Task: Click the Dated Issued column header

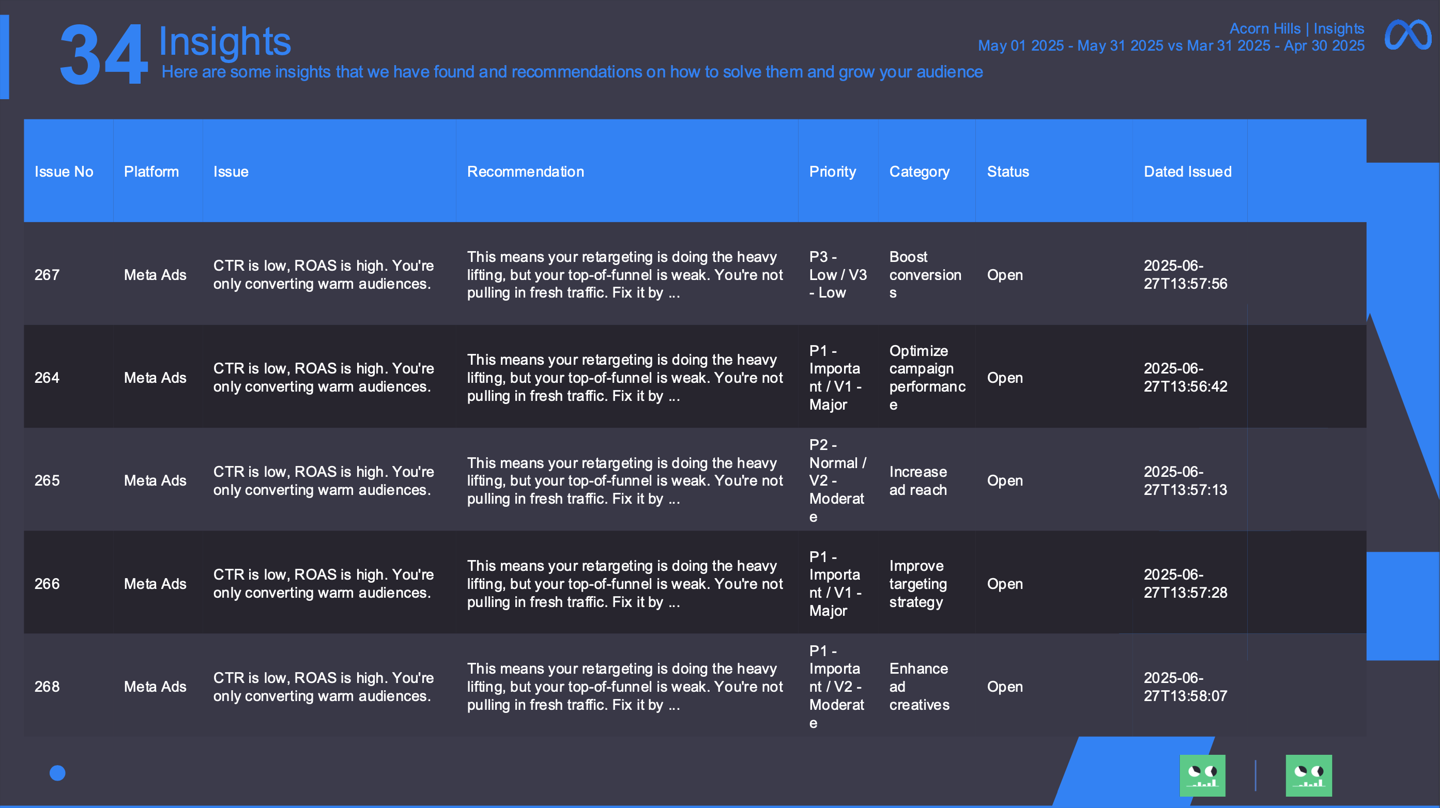Action: [1187, 172]
